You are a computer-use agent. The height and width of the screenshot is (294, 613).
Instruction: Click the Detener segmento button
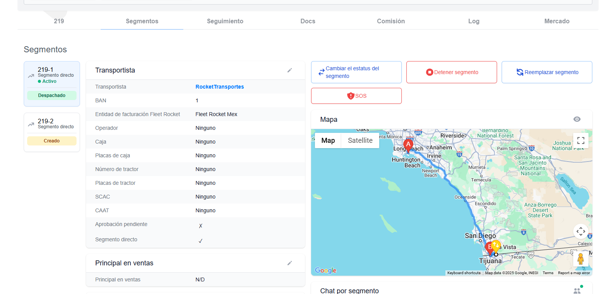[x=452, y=72]
